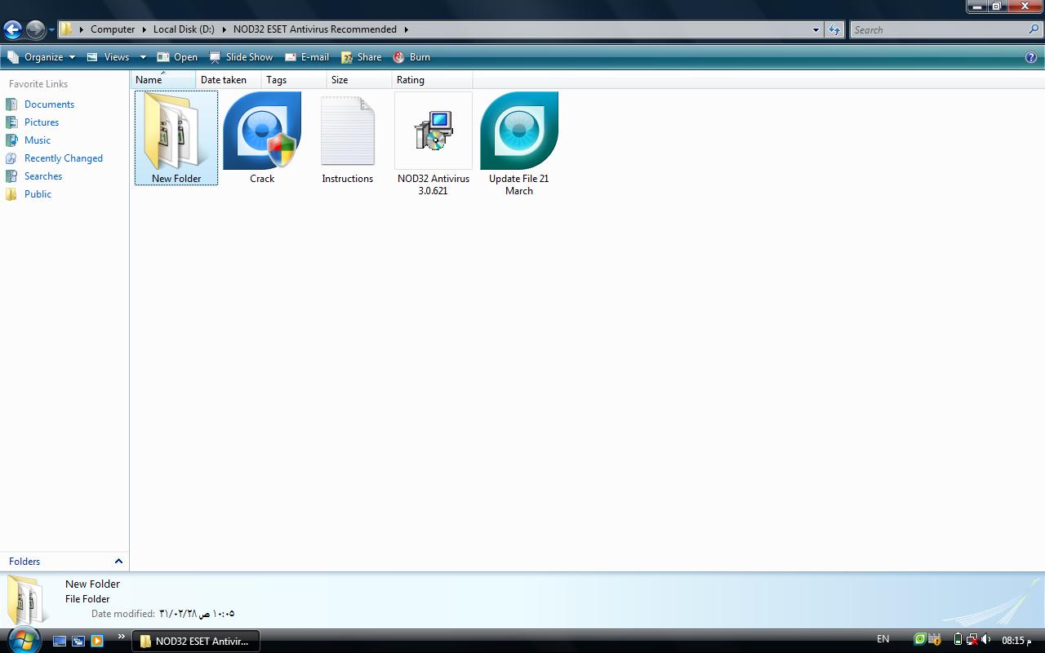Expand the Views dropdown arrow
Viewport: 1045px width, 653px height.
coord(142,57)
